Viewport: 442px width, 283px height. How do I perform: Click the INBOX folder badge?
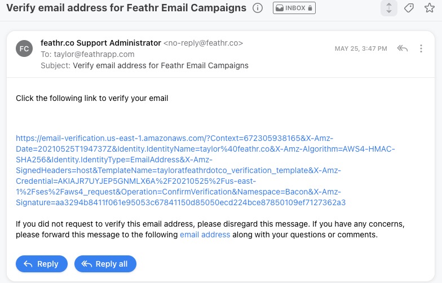(x=294, y=8)
